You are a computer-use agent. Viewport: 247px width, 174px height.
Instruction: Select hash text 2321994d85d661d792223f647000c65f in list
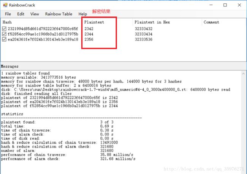click(43, 29)
